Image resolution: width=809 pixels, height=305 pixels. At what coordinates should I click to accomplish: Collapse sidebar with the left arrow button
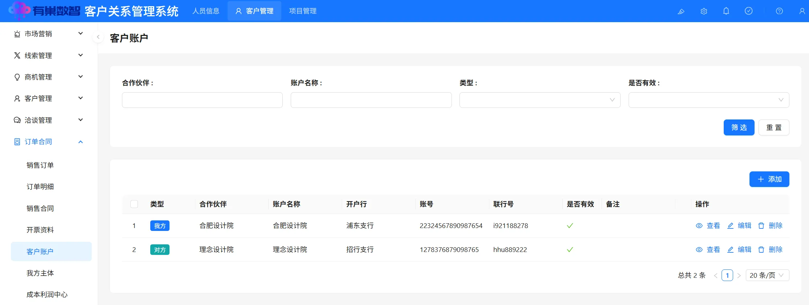(x=98, y=37)
